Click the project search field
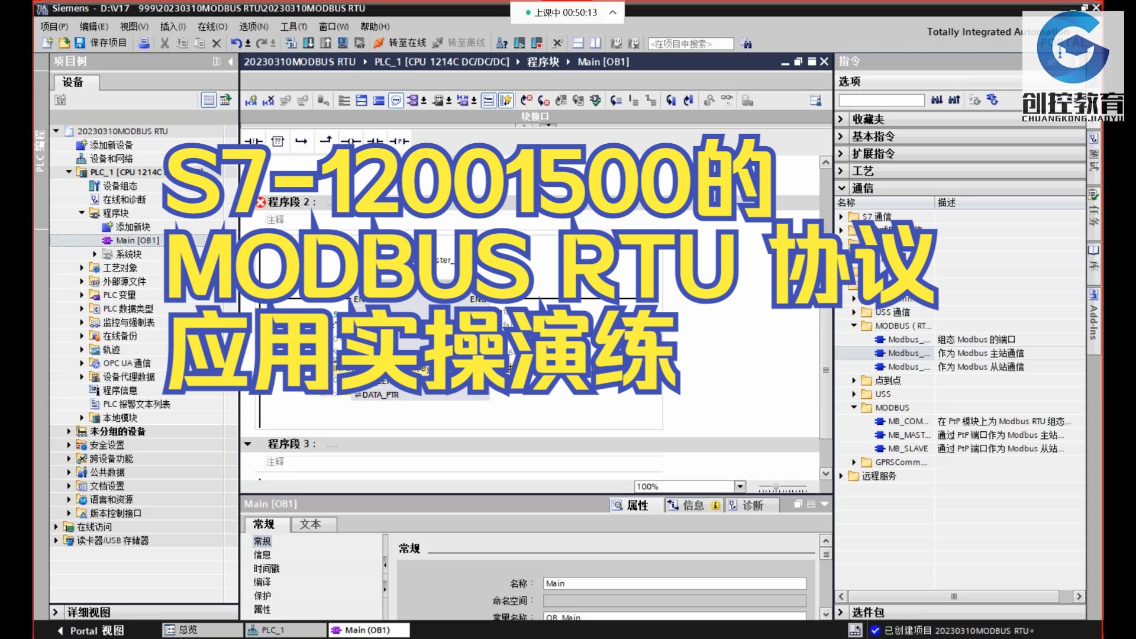The image size is (1136, 639). pyautogui.click(x=690, y=44)
